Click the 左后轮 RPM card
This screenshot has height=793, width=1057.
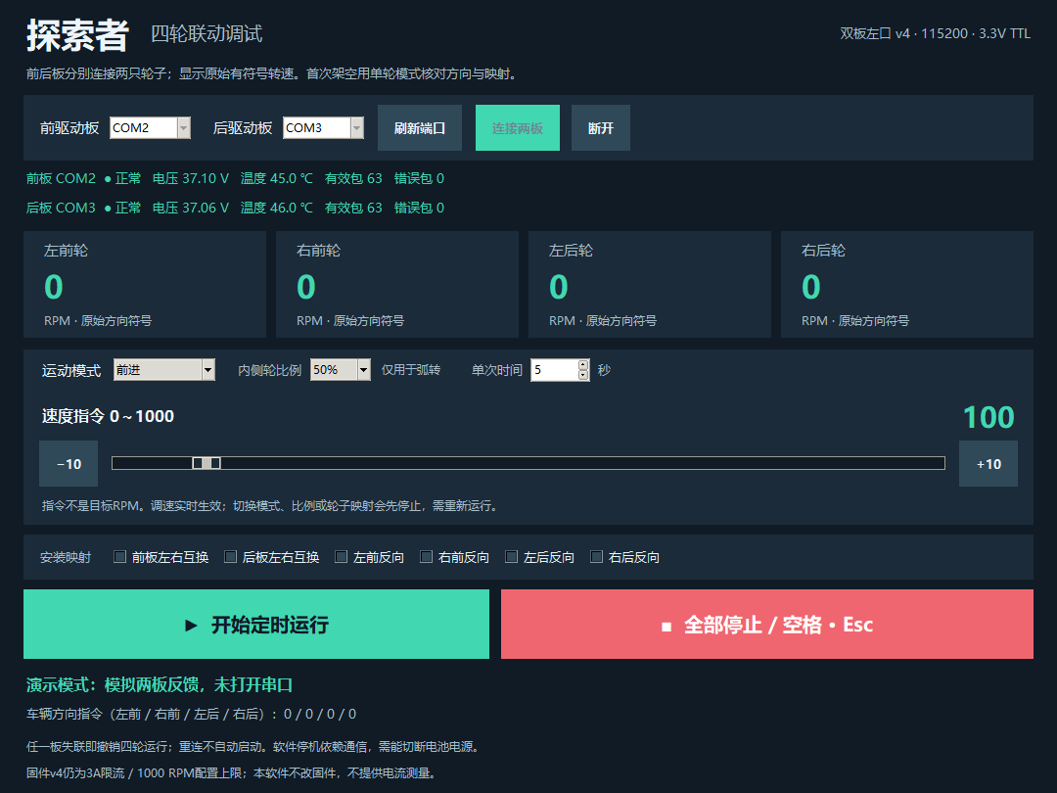click(x=650, y=285)
